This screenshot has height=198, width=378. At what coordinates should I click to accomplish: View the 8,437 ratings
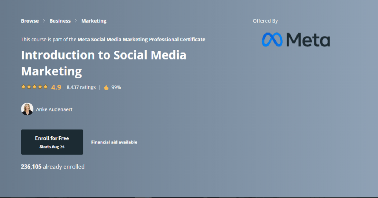81,87
